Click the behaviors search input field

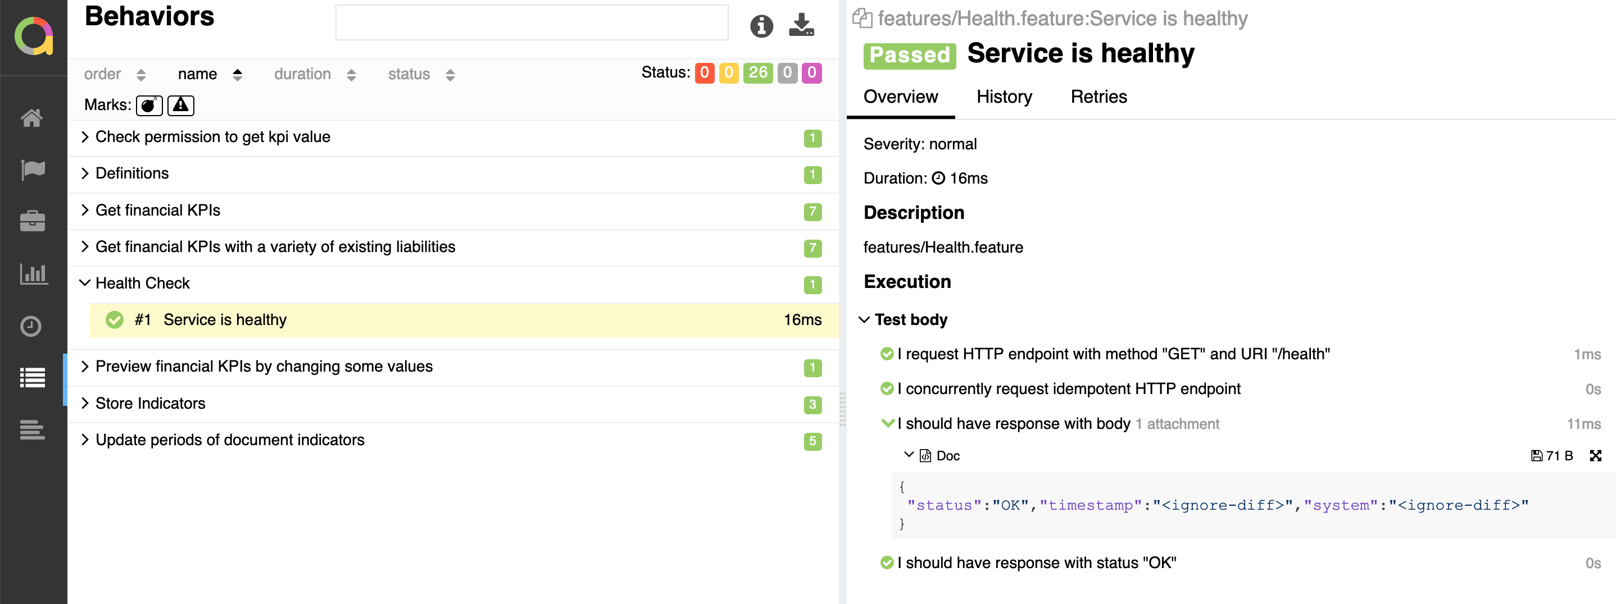[532, 22]
